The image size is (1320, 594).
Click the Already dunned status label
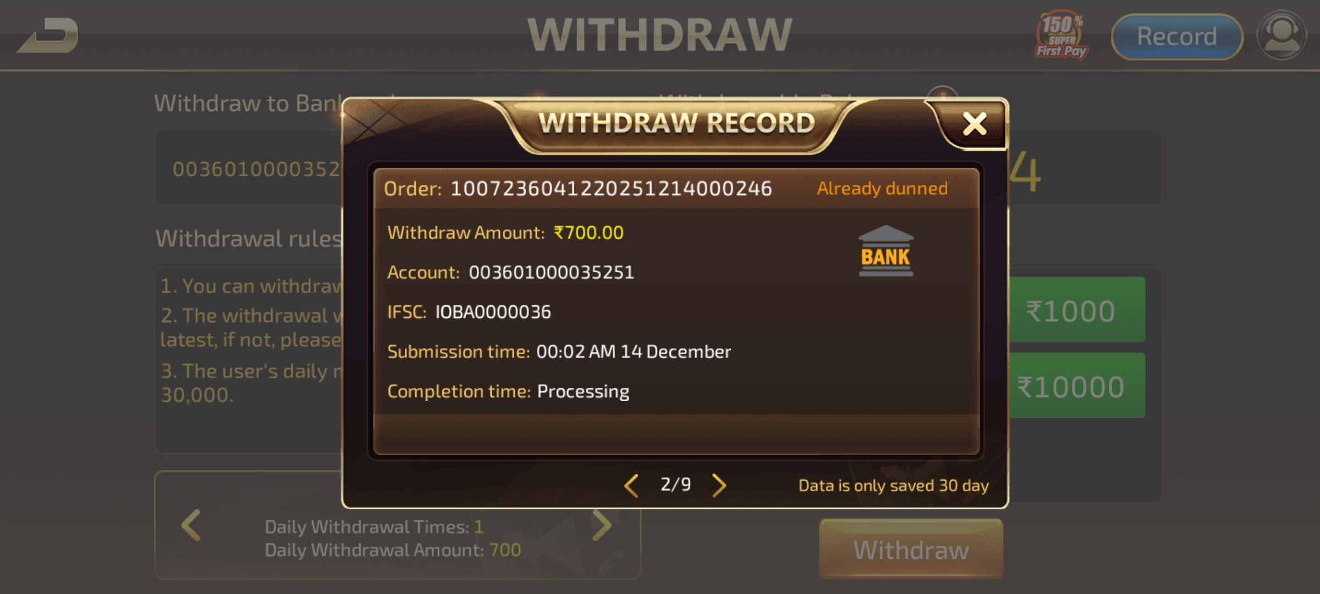[882, 189]
